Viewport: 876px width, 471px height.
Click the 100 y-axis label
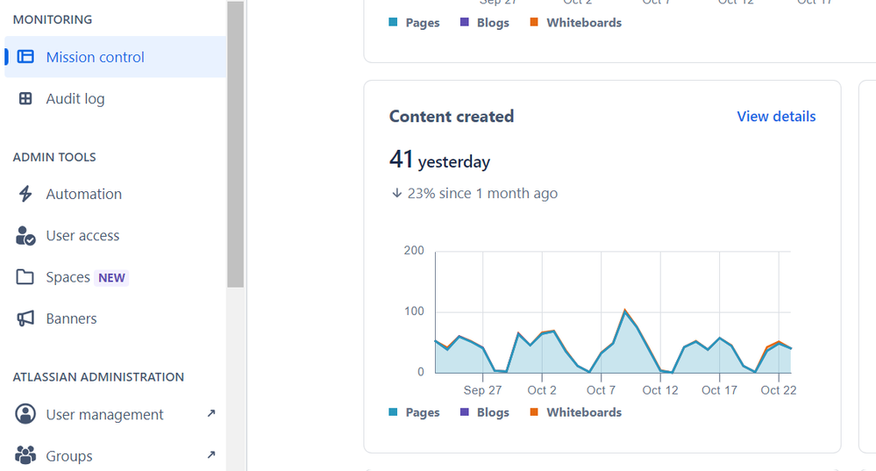414,311
